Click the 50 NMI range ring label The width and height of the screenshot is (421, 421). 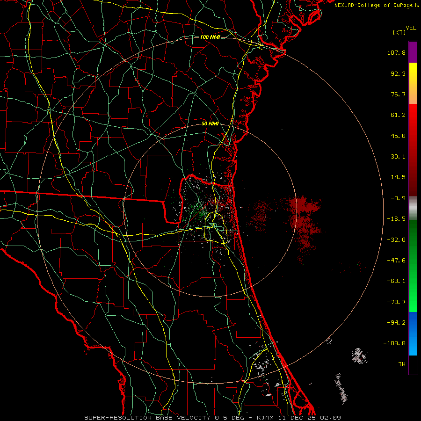[x=210, y=124]
